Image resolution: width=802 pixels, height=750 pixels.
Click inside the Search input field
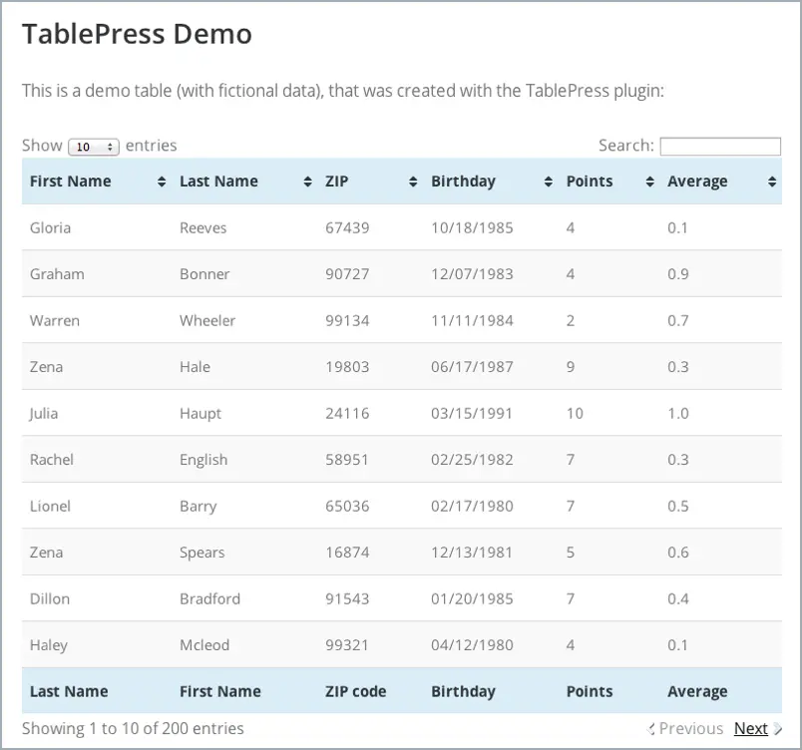[x=720, y=147]
